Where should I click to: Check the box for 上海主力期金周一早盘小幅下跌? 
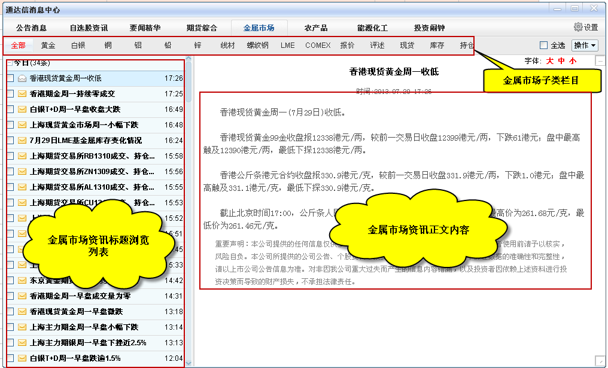coord(10,327)
